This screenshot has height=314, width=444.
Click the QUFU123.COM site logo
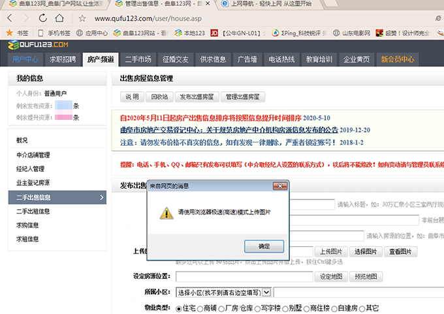click(38, 45)
